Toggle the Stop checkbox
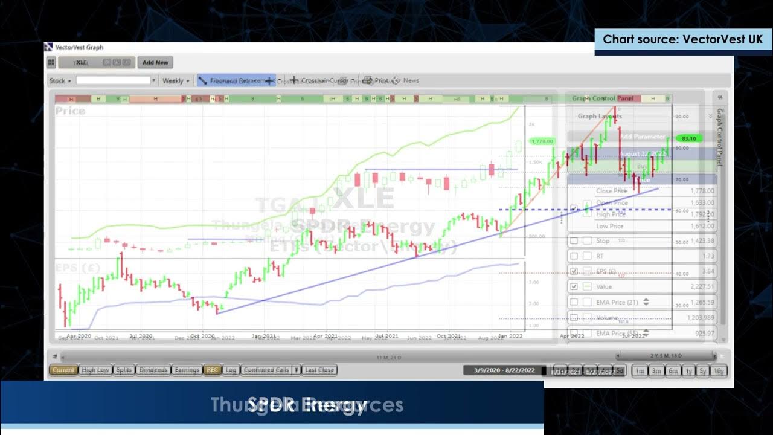773x435 pixels. click(x=574, y=240)
